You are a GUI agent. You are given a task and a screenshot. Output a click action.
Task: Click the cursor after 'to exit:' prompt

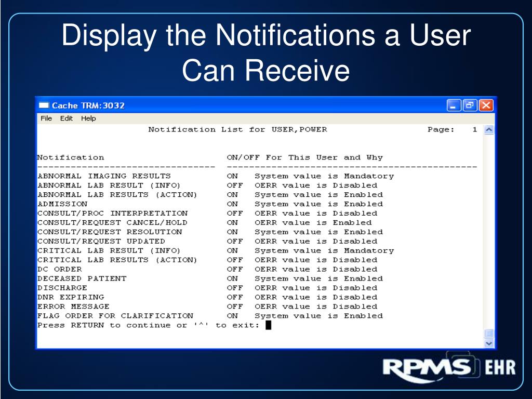pyautogui.click(x=268, y=325)
